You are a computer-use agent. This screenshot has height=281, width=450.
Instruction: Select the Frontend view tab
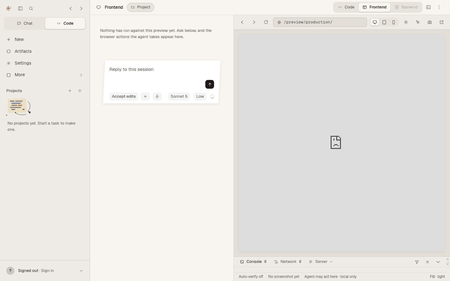click(x=374, y=7)
